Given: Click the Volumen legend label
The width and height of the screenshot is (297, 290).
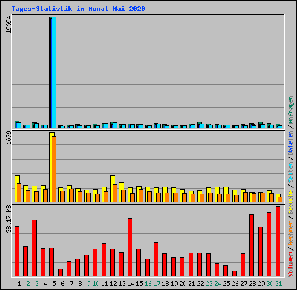Looking at the screenshot, I should pyautogui.click(x=291, y=264).
